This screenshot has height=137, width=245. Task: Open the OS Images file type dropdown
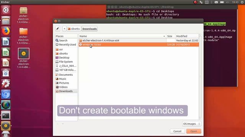(x=191, y=124)
